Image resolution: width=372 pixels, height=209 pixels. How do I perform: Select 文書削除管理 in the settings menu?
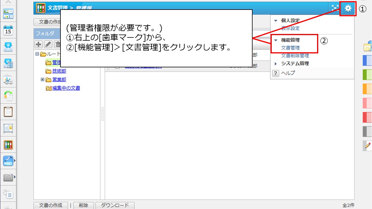[x=295, y=56]
